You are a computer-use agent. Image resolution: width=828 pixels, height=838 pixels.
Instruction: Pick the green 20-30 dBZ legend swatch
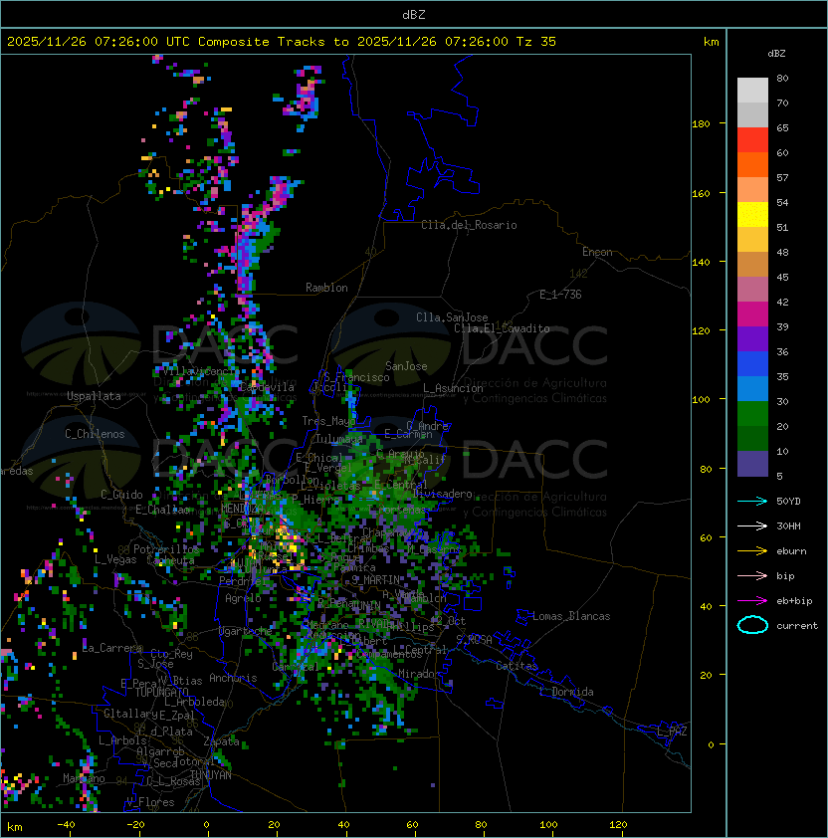point(752,414)
